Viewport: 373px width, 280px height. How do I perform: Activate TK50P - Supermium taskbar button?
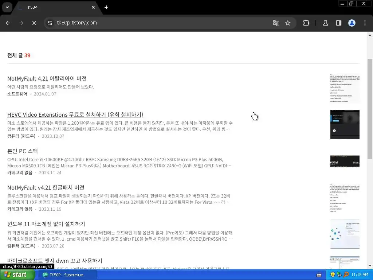coord(67,275)
